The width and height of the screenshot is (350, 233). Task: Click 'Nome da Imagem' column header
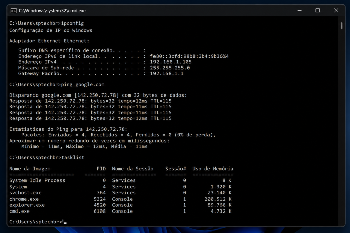click(x=30, y=169)
